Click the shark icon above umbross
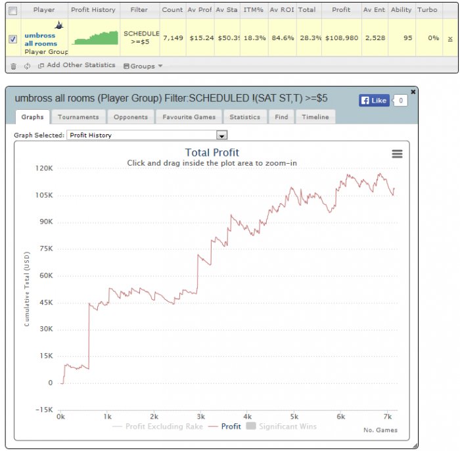Viewport: 460px width, 451px height. click(x=59, y=26)
